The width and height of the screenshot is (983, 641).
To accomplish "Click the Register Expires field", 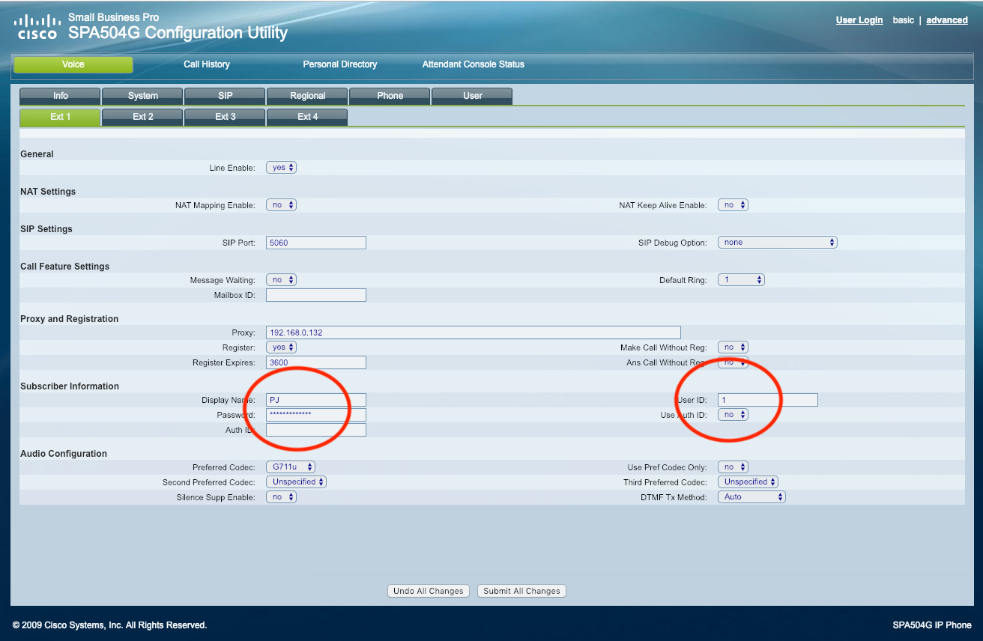I will click(316, 362).
